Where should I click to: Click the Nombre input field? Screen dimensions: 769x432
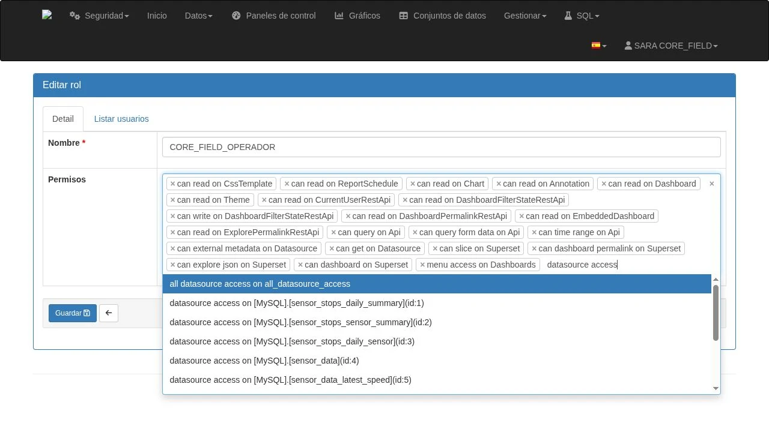pyautogui.click(x=442, y=147)
